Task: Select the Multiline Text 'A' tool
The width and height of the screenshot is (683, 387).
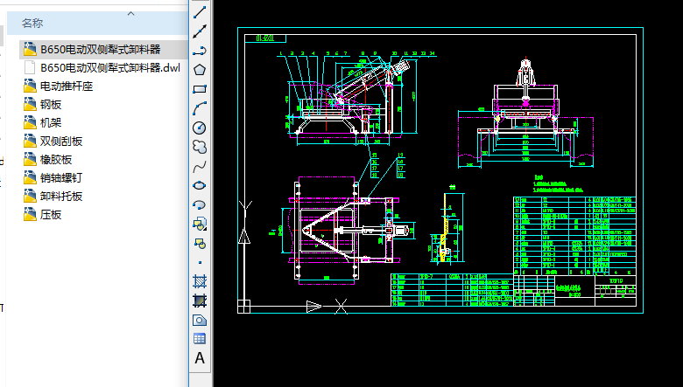Action: (200, 358)
